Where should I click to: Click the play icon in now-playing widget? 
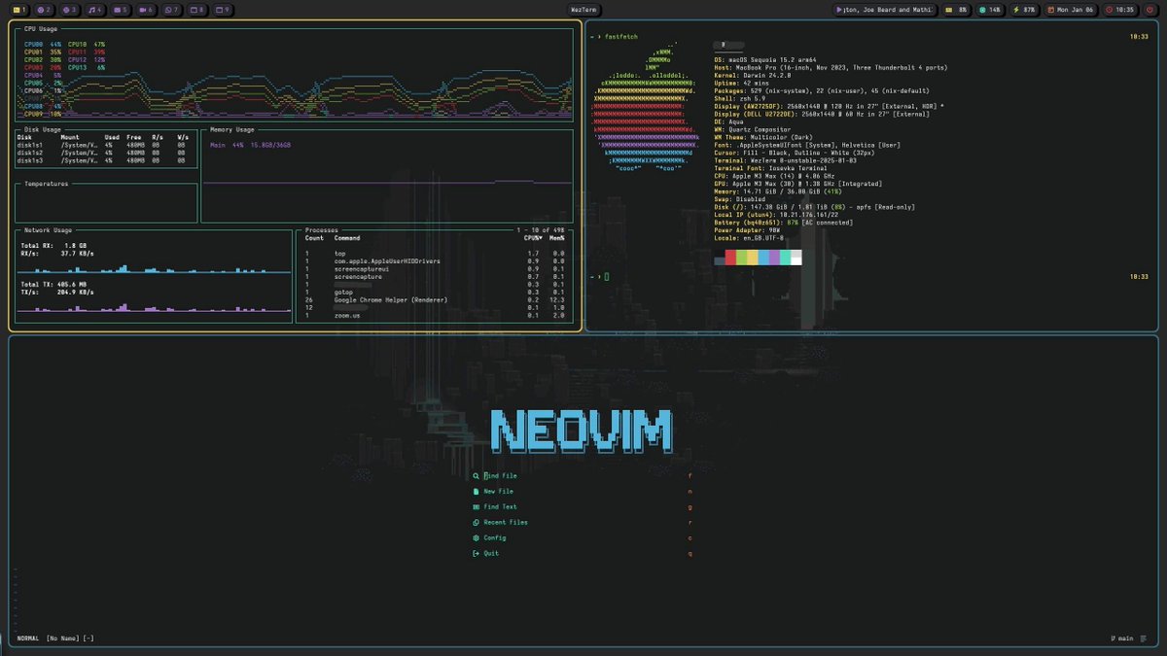click(839, 10)
